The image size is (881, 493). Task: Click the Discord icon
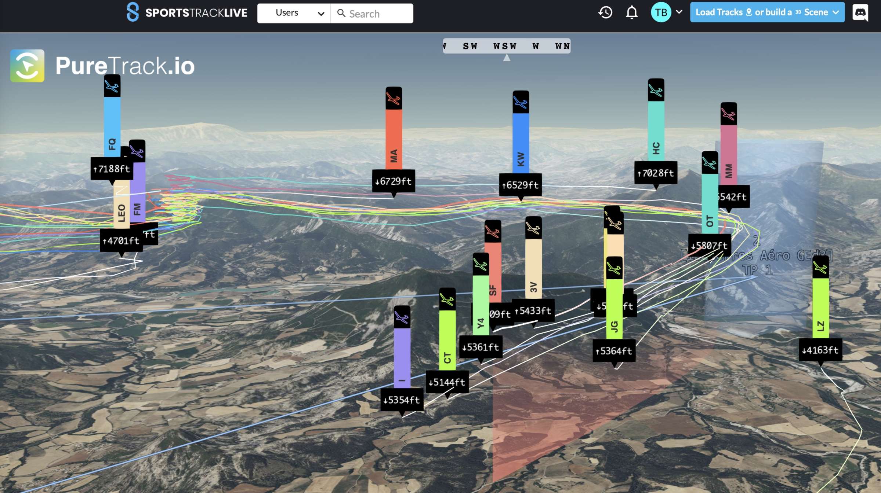[x=860, y=12]
